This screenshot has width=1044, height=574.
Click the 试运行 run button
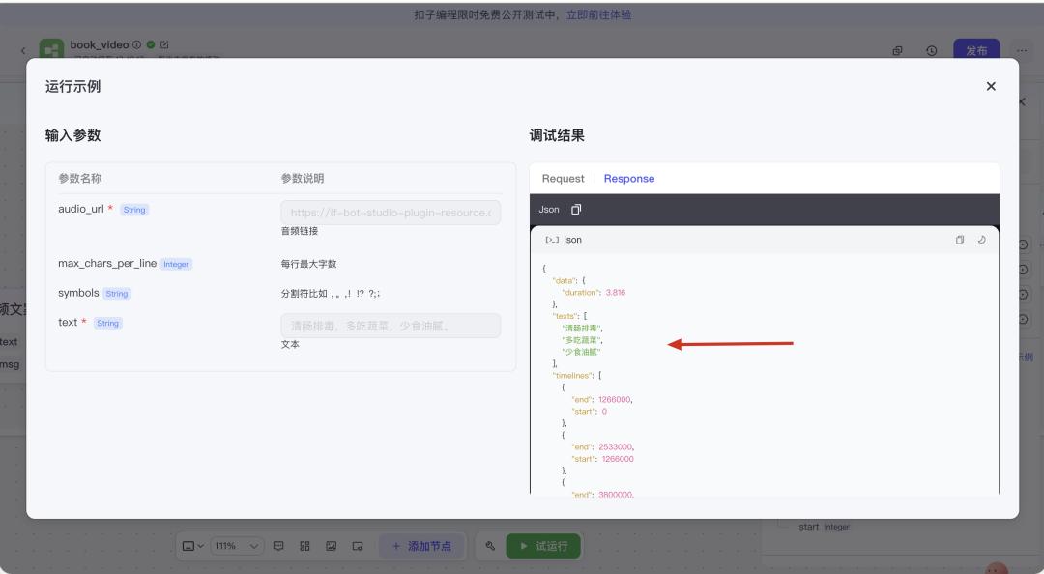[541, 545]
